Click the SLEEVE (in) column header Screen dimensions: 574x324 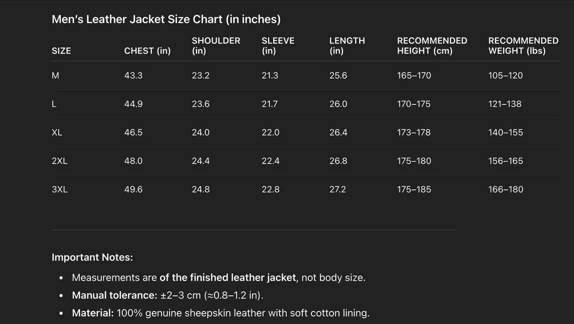click(278, 46)
